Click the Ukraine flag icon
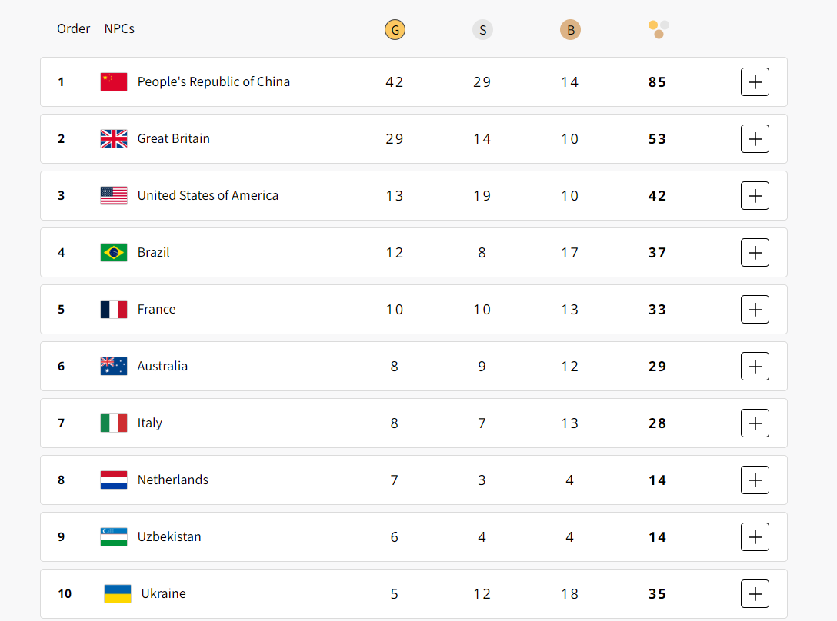837x621 pixels. point(118,593)
